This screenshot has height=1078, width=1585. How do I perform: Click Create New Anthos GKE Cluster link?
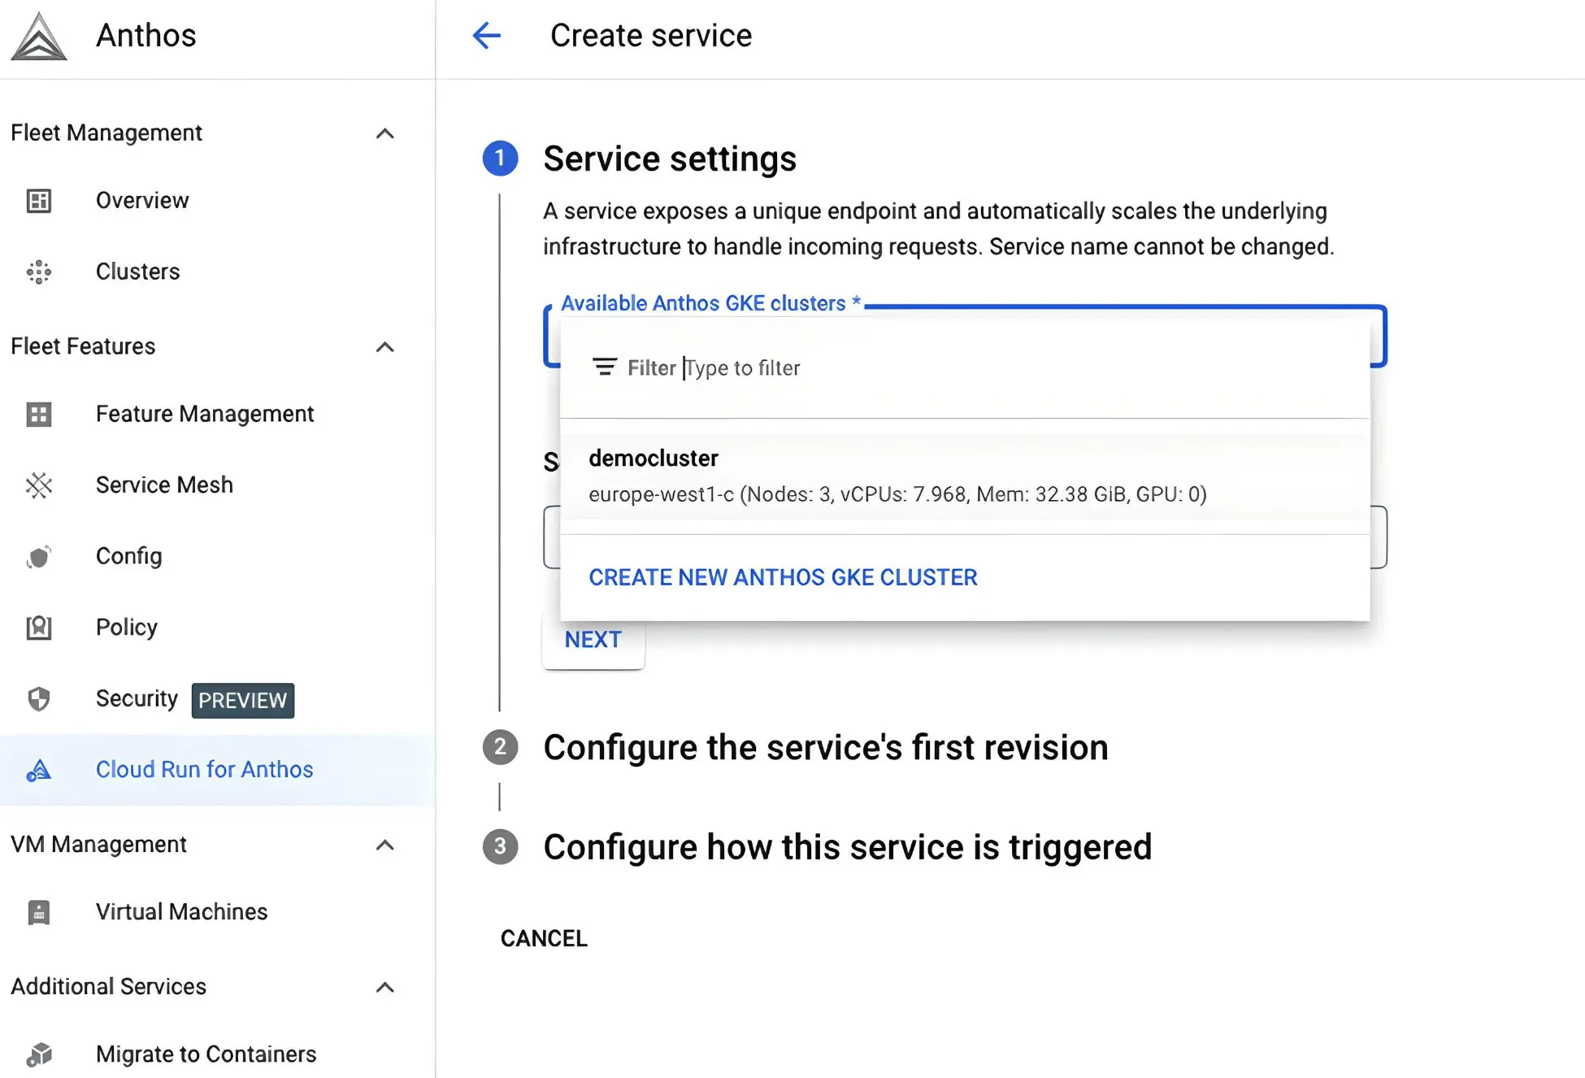pyautogui.click(x=783, y=577)
